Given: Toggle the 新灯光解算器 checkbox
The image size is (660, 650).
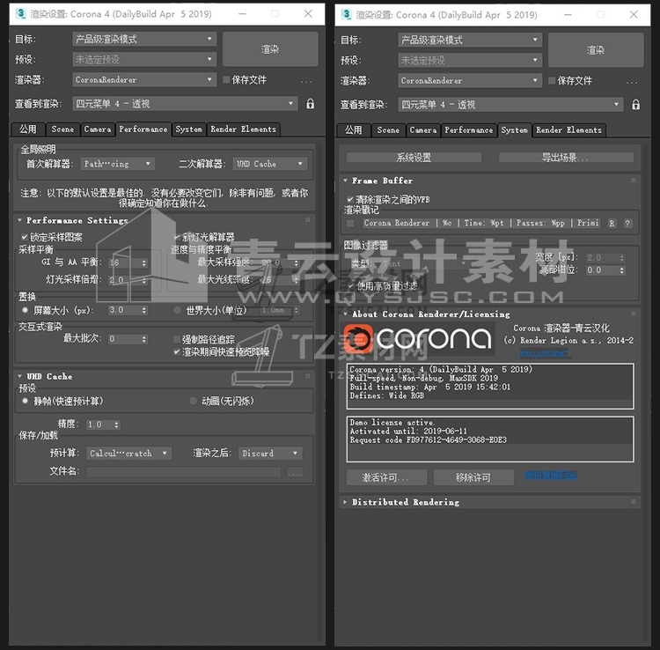Looking at the screenshot, I should click(177, 237).
